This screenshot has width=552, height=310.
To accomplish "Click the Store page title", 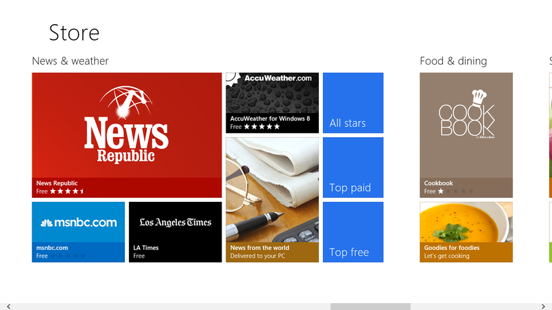I will pos(75,32).
